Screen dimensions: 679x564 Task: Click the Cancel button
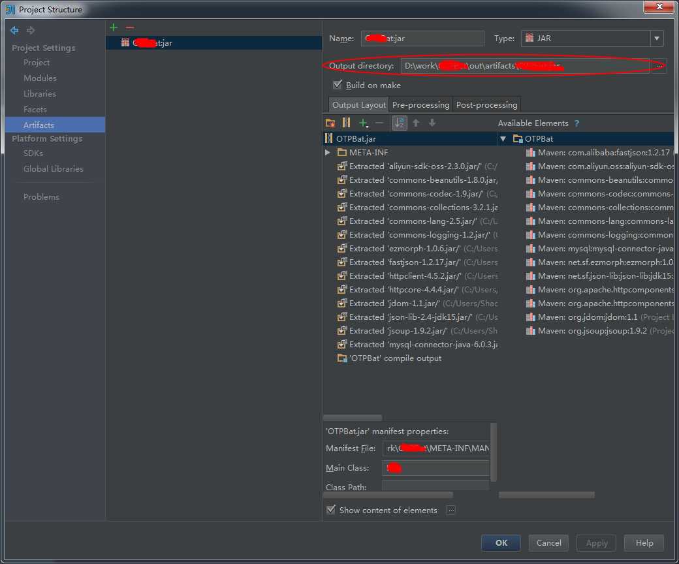click(548, 543)
